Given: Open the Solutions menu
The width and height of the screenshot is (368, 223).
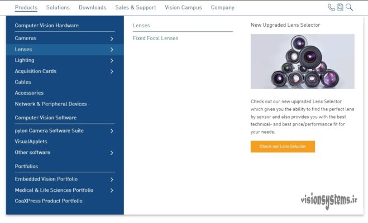Looking at the screenshot, I should point(58,8).
